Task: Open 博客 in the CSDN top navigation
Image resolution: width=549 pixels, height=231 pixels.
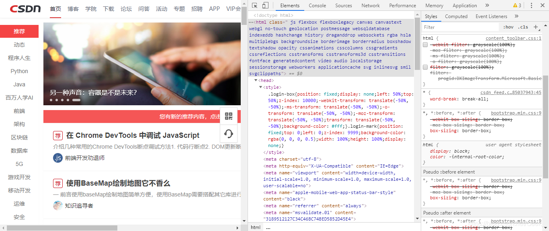Action: (73, 9)
